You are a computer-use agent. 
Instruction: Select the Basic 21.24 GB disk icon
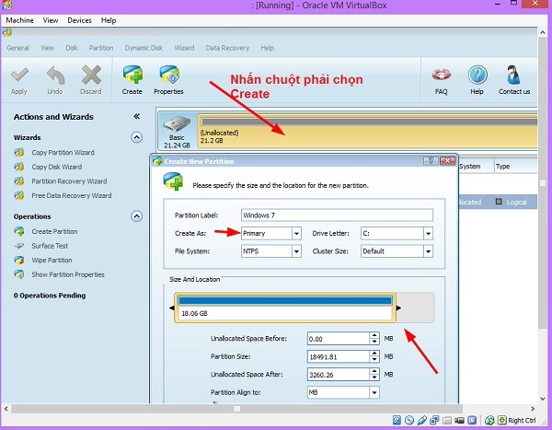point(177,124)
